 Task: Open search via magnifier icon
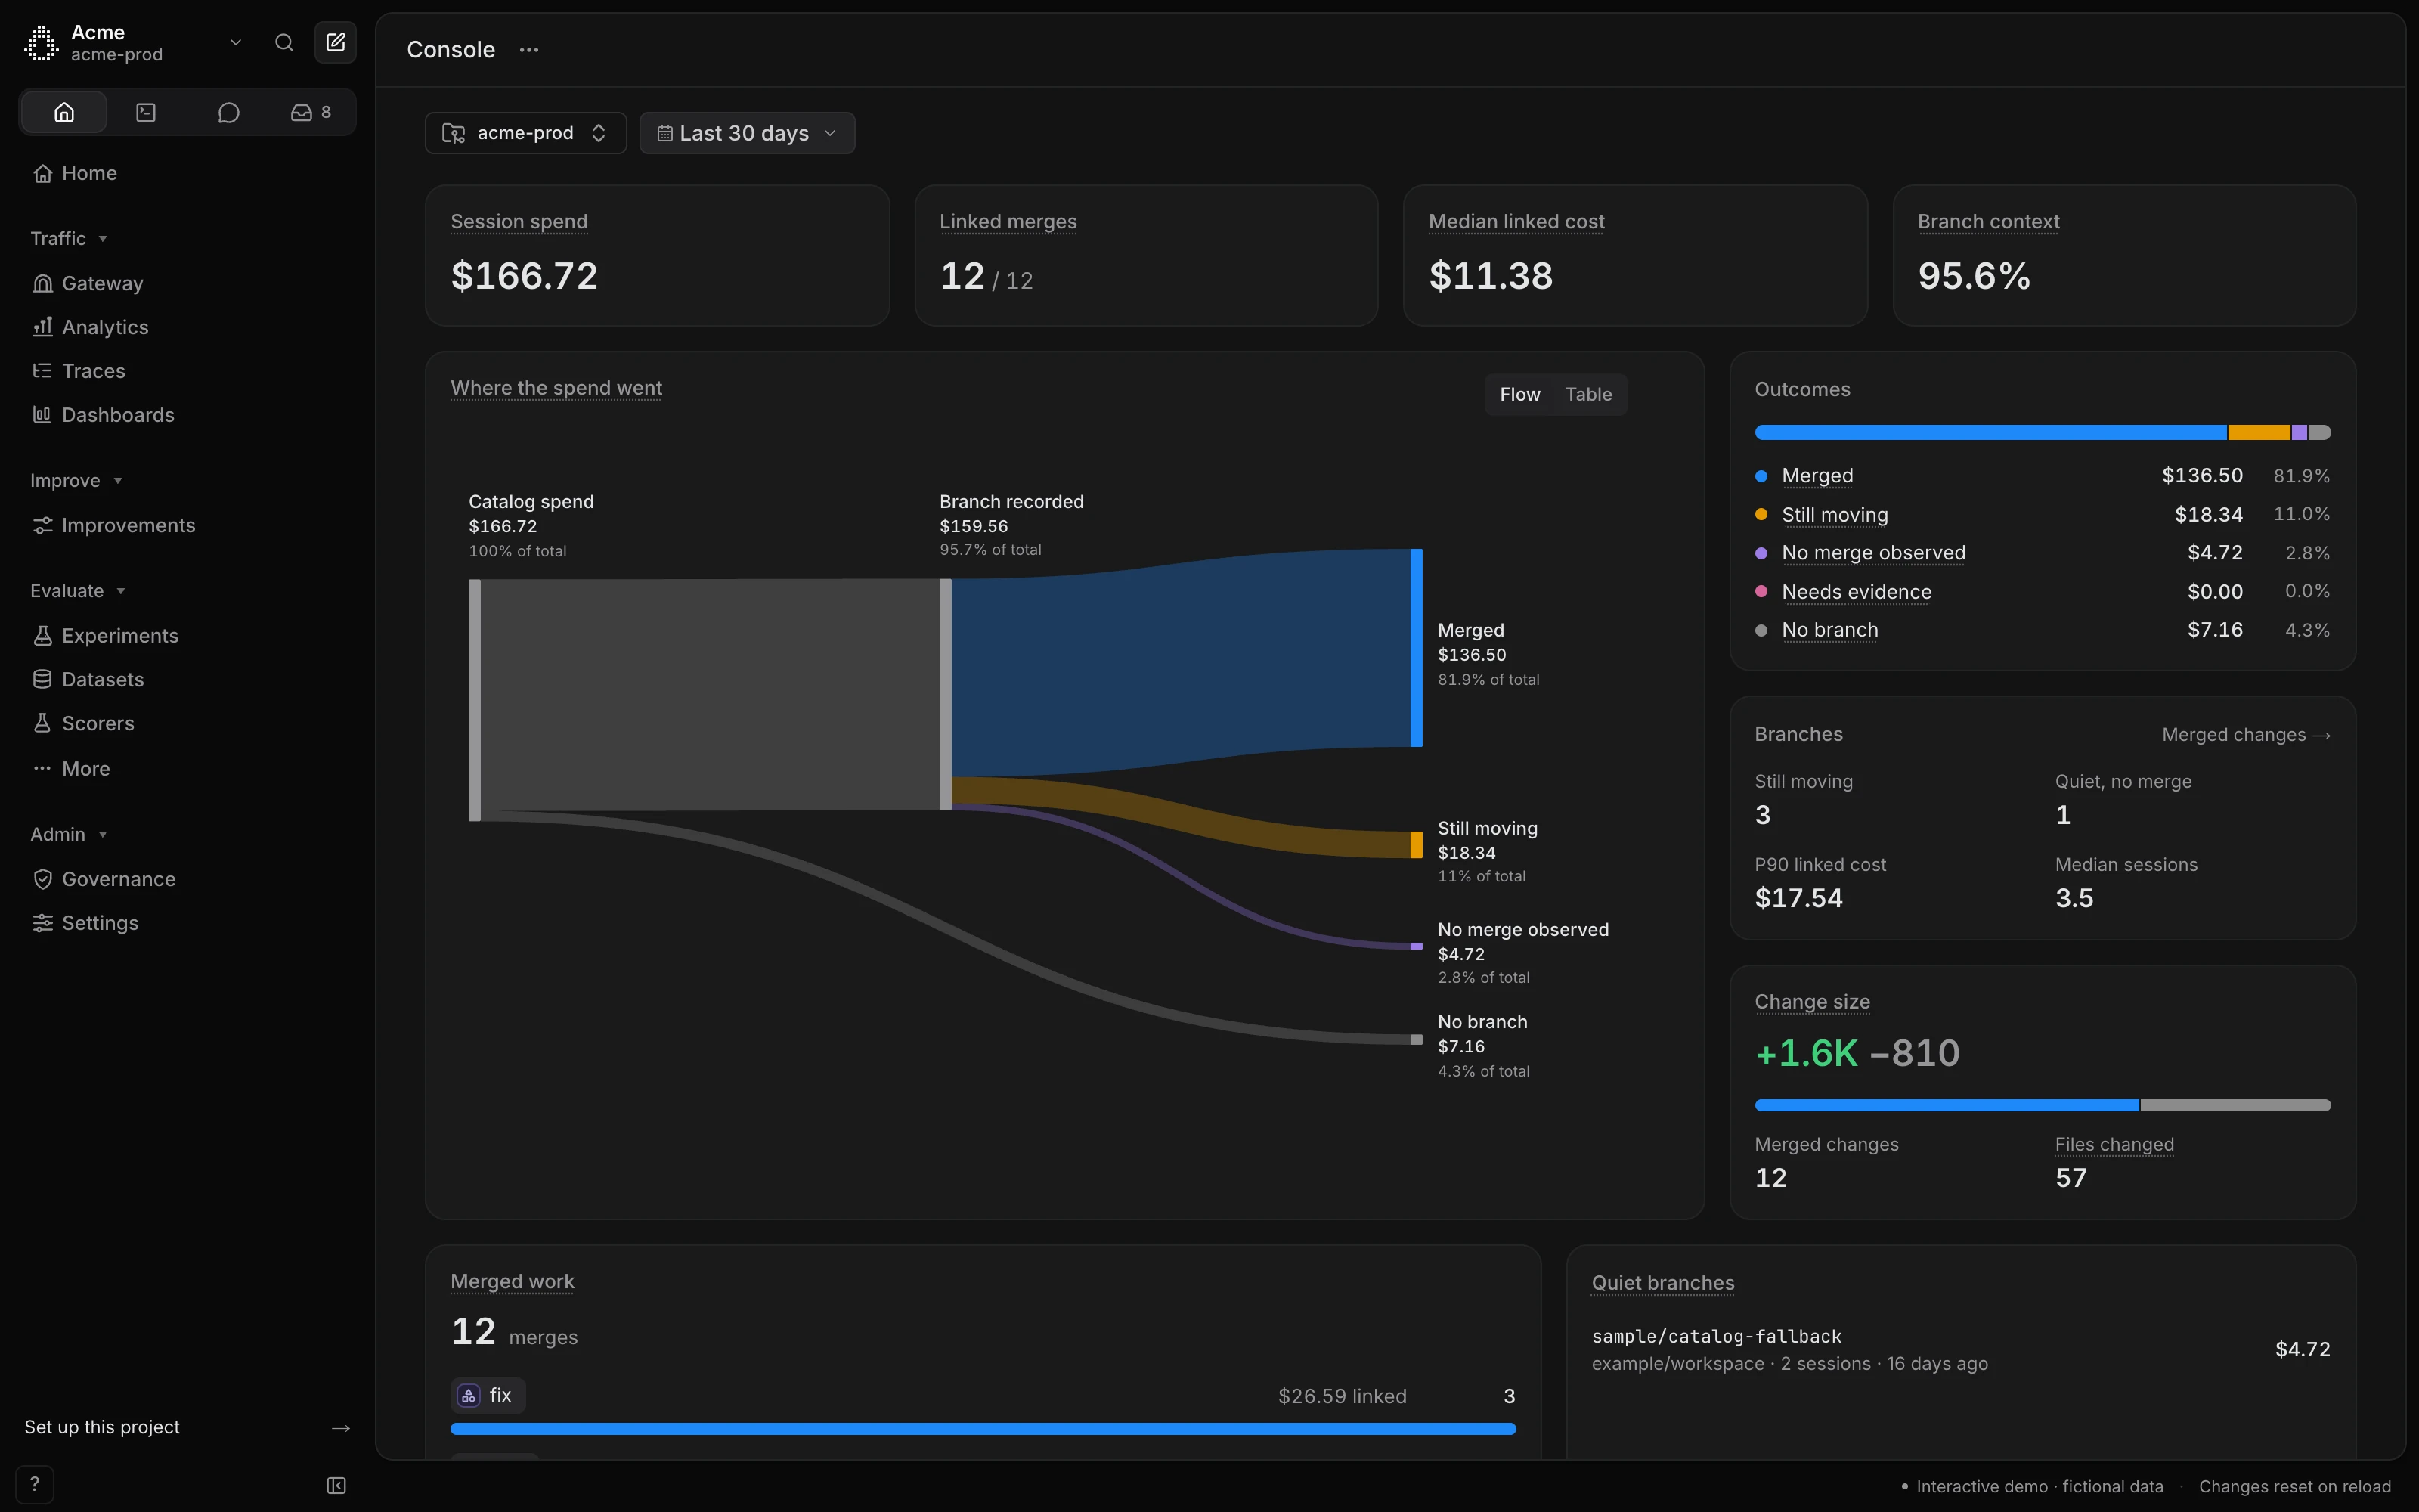tap(284, 42)
